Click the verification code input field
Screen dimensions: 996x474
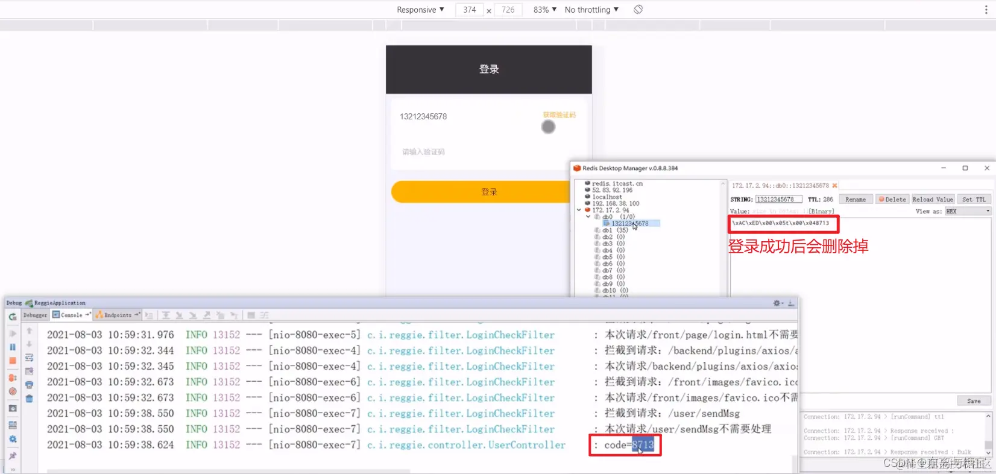click(489, 152)
